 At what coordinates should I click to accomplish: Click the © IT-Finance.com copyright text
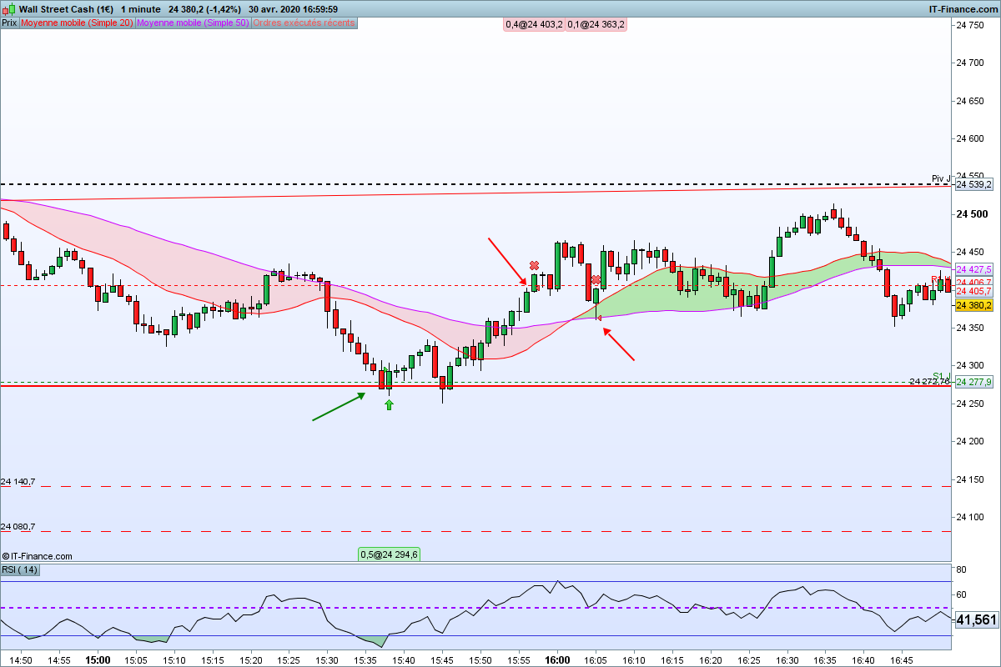(x=38, y=556)
